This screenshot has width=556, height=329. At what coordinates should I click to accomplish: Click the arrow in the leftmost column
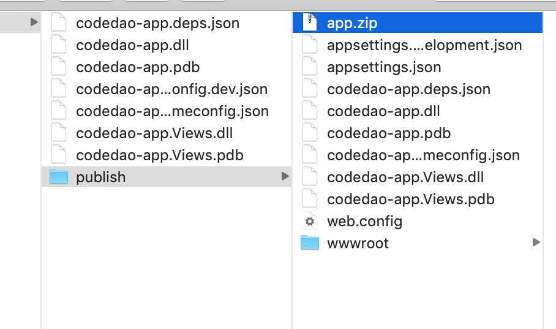pyautogui.click(x=34, y=23)
